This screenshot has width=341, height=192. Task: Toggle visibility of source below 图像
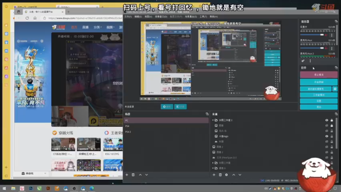[x=327, y=131]
